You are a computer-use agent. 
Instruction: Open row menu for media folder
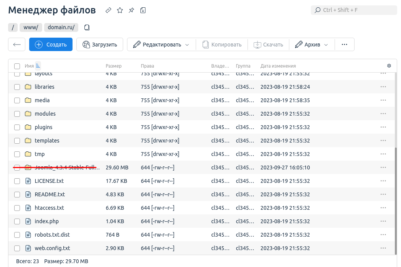pyautogui.click(x=383, y=100)
